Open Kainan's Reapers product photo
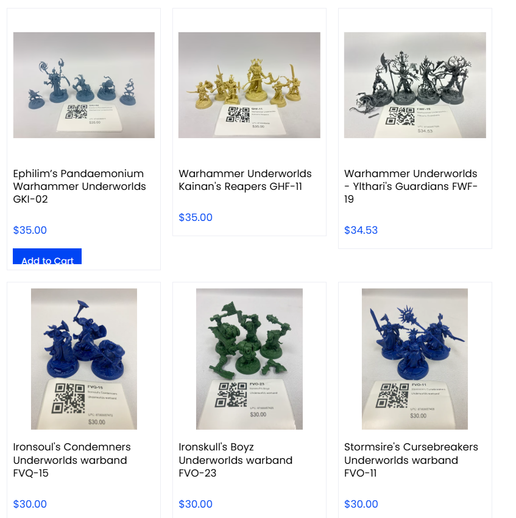 [x=249, y=85]
